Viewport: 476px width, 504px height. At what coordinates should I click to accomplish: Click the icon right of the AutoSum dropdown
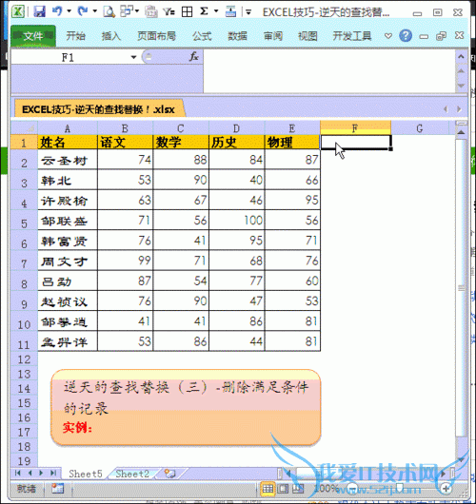[230, 11]
